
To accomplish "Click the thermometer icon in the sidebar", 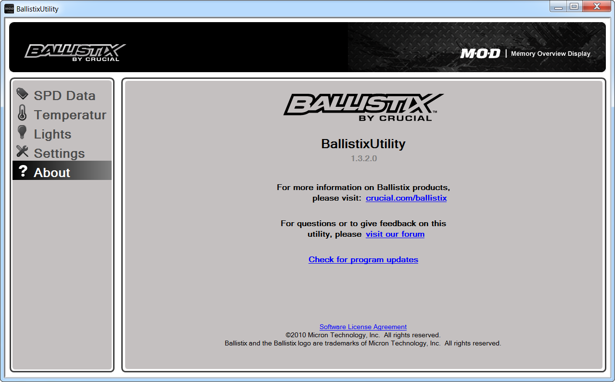I will (x=22, y=114).
